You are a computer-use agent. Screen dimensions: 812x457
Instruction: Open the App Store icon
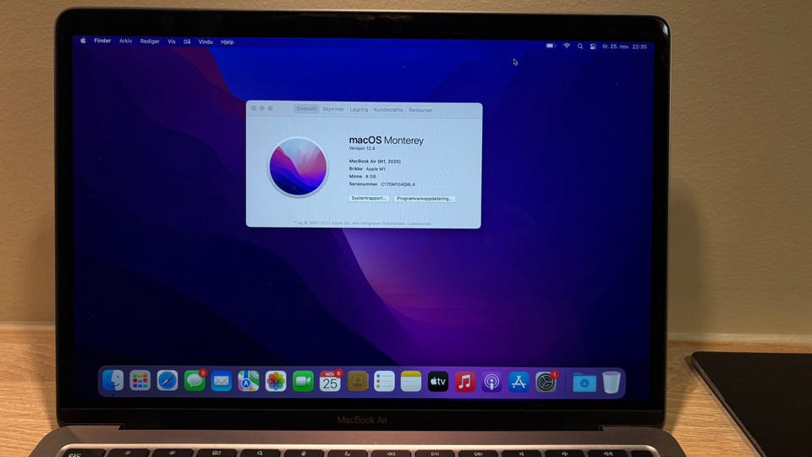point(518,383)
